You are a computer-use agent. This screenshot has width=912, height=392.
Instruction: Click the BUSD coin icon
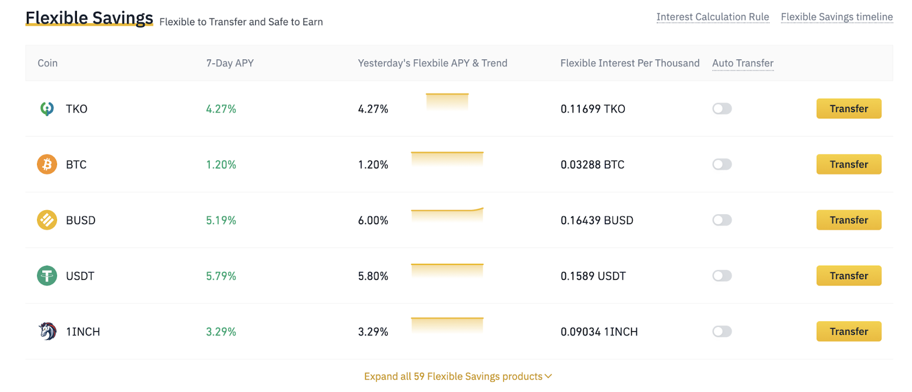pos(47,220)
